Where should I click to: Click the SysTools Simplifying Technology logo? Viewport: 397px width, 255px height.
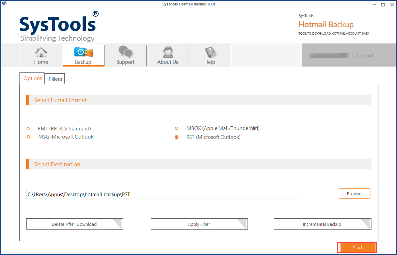[x=59, y=27]
